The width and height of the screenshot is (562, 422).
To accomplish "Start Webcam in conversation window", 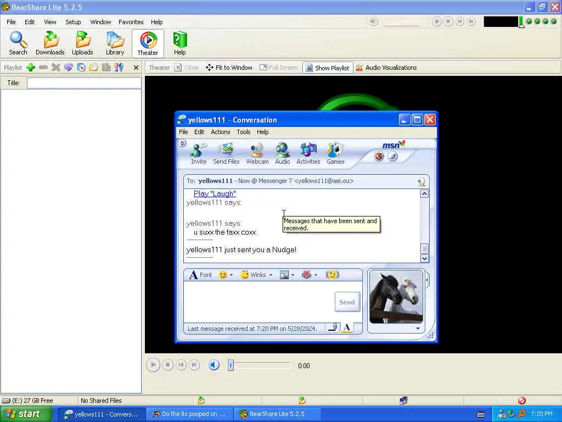I will [x=257, y=154].
